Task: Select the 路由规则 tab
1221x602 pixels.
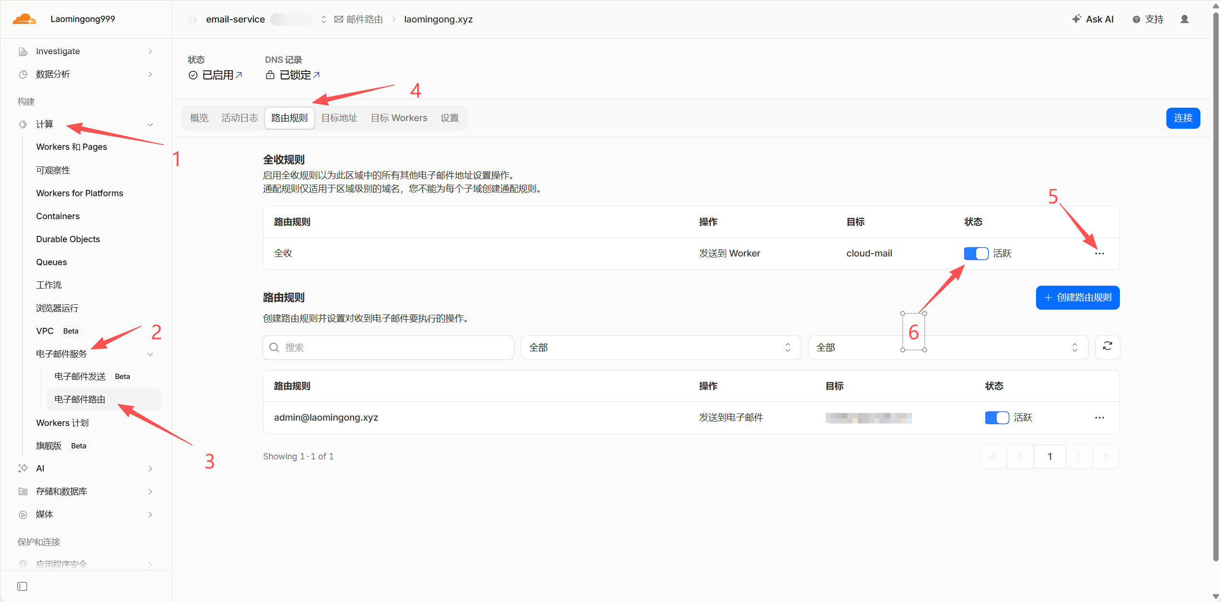Action: tap(289, 118)
